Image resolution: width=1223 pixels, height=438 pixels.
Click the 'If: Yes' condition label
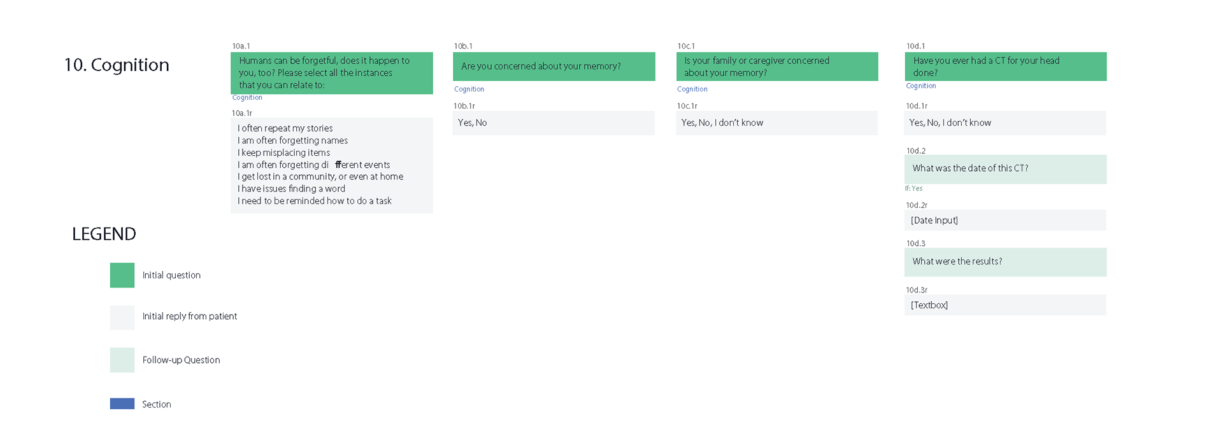pyautogui.click(x=913, y=189)
